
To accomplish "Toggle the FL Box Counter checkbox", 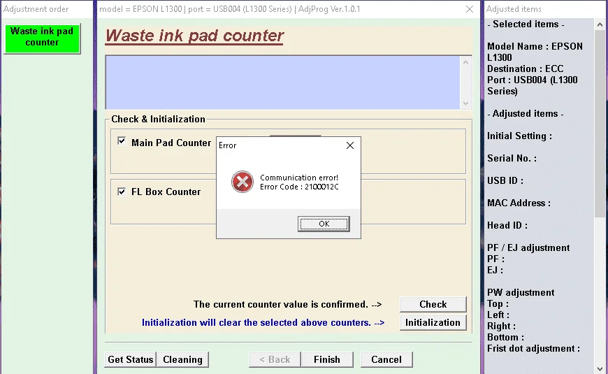I will 122,192.
